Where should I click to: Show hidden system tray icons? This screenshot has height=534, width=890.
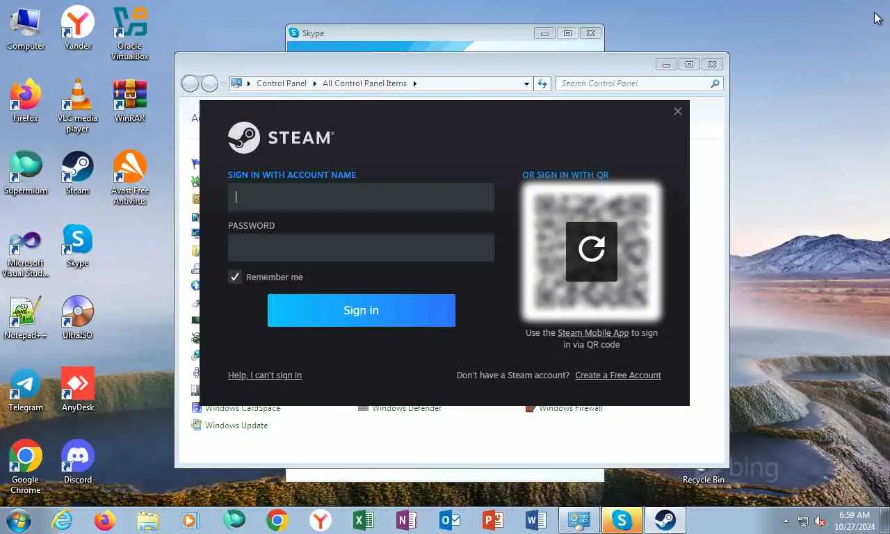click(786, 521)
